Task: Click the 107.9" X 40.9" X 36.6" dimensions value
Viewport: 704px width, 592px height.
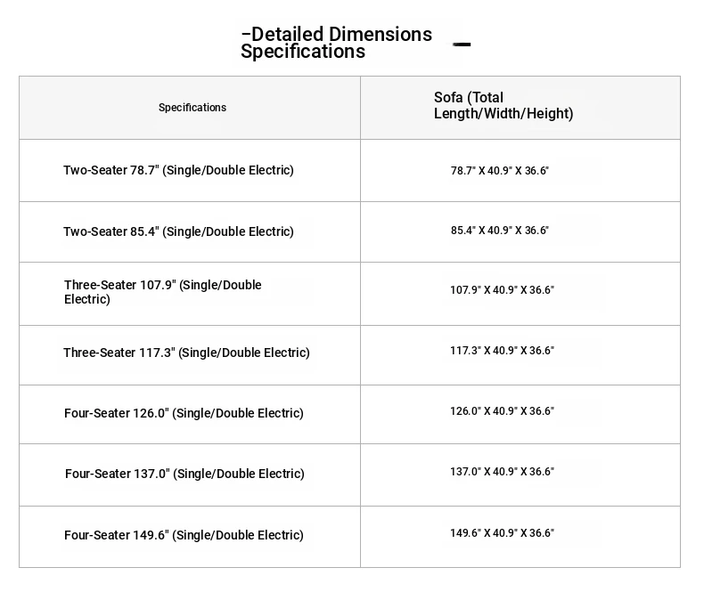Action: click(502, 289)
